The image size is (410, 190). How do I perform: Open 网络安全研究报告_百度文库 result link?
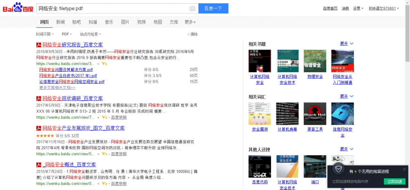pyautogui.click(x=73, y=45)
